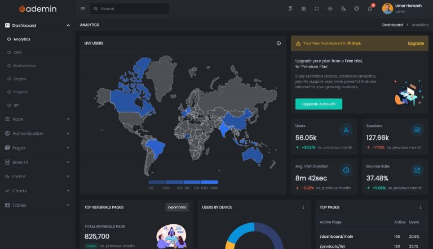Open the apps grid icon in header
The width and height of the screenshot is (433, 249).
303,9
